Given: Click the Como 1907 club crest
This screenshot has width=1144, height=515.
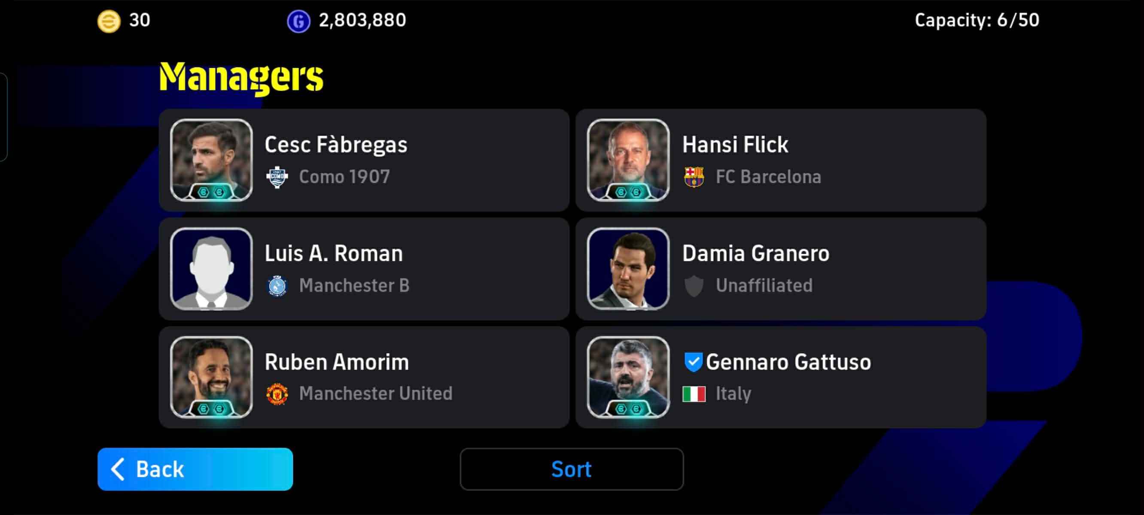Looking at the screenshot, I should [277, 177].
